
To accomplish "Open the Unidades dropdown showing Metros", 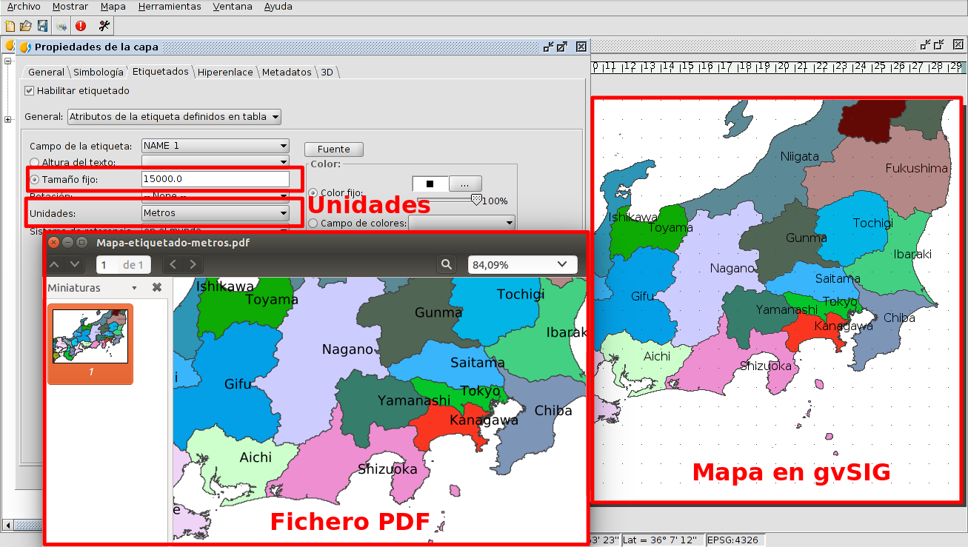I will pos(215,213).
